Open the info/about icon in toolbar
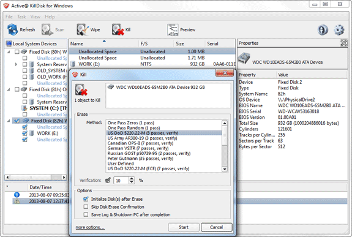This screenshot has width=352, height=237. [323, 30]
